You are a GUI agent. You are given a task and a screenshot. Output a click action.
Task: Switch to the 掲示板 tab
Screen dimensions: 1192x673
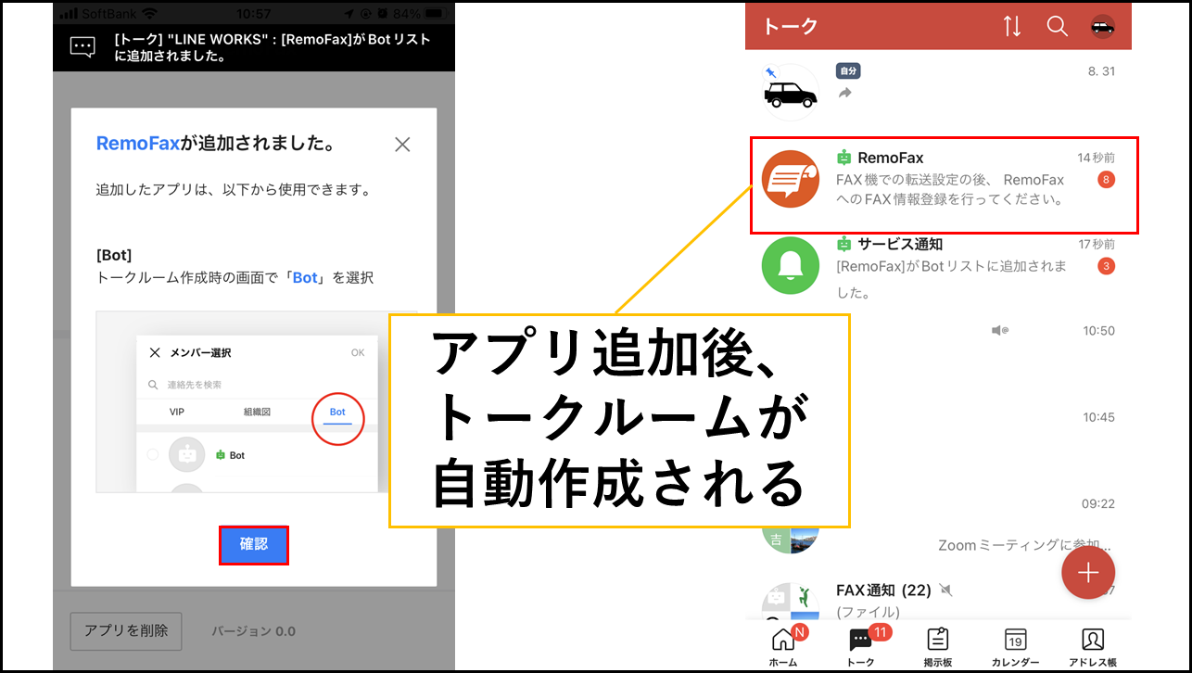pyautogui.click(x=938, y=646)
